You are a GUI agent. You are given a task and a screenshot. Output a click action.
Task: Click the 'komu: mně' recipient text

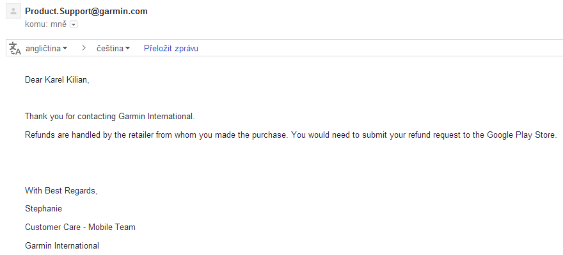(45, 24)
